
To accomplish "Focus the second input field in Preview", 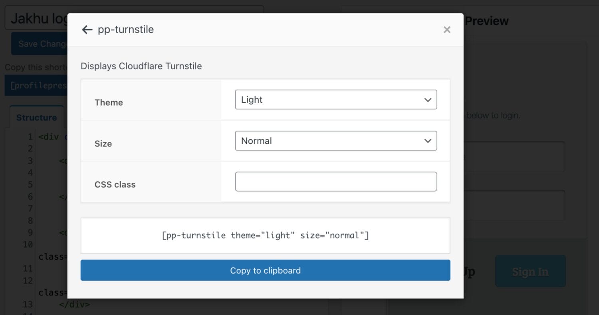I will point(514,205).
